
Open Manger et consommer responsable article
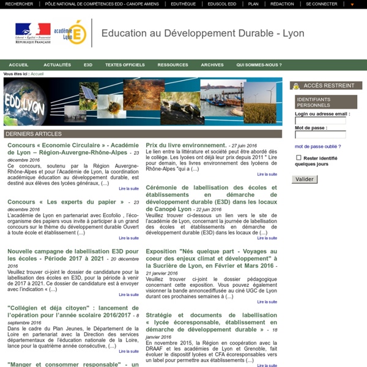coord(73,364)
